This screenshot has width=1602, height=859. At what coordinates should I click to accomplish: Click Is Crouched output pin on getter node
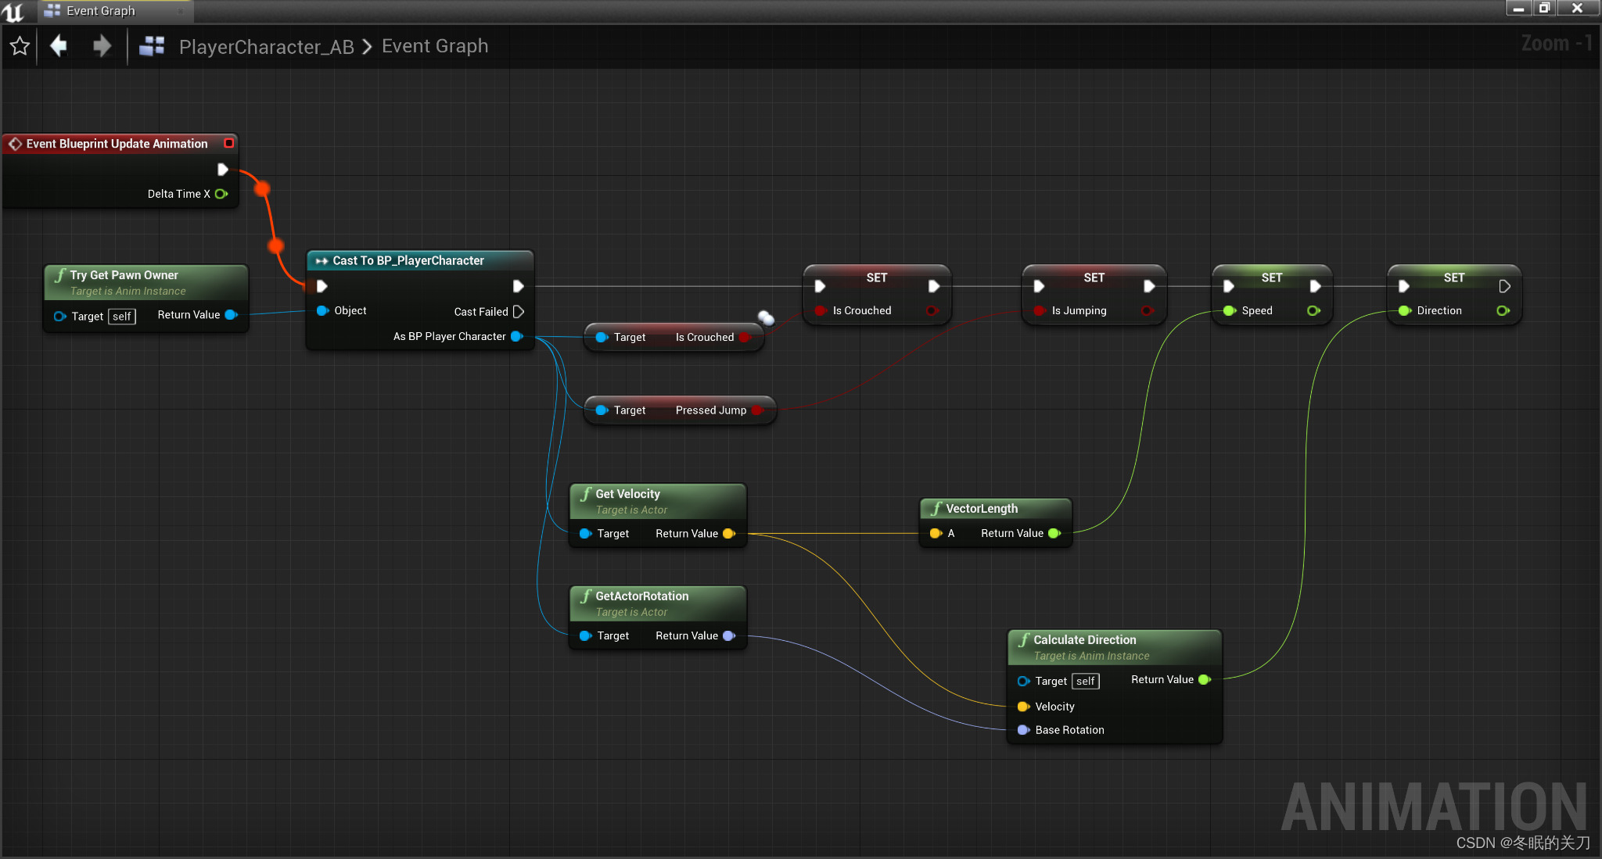tap(745, 338)
